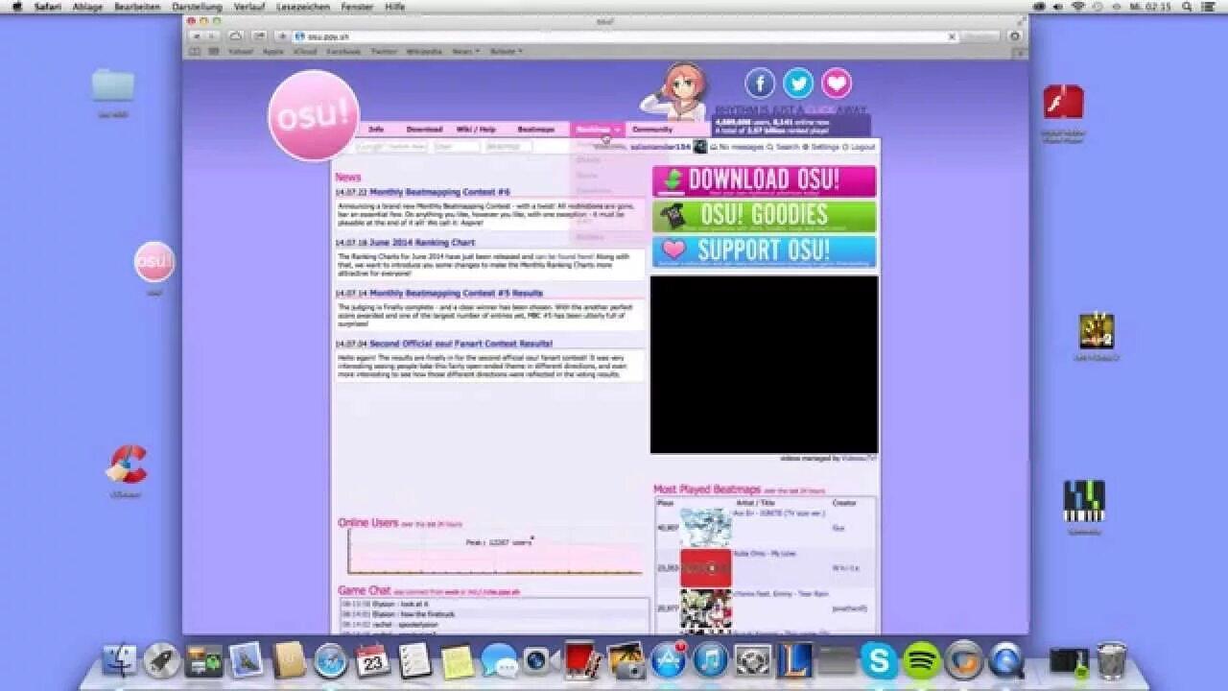
Task: Open the red My Love beatmap thumbnail
Action: tap(706, 568)
